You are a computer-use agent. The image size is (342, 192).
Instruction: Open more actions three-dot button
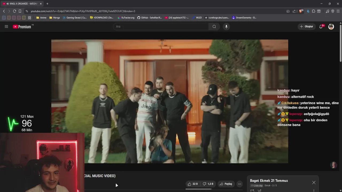[239, 184]
